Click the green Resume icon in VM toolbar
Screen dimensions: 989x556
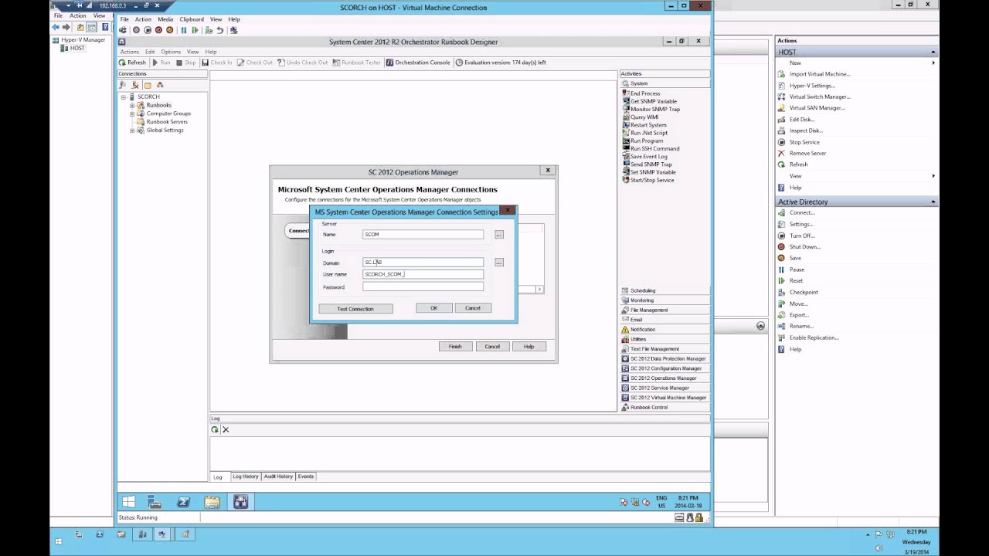[195, 30]
